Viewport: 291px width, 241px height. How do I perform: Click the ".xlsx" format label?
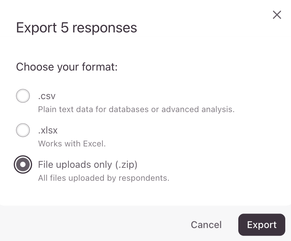point(48,130)
